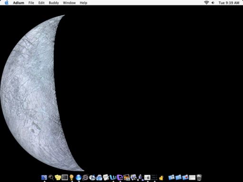Click the volume speaker icon
The width and height of the screenshot is (243, 182).
click(213, 3)
